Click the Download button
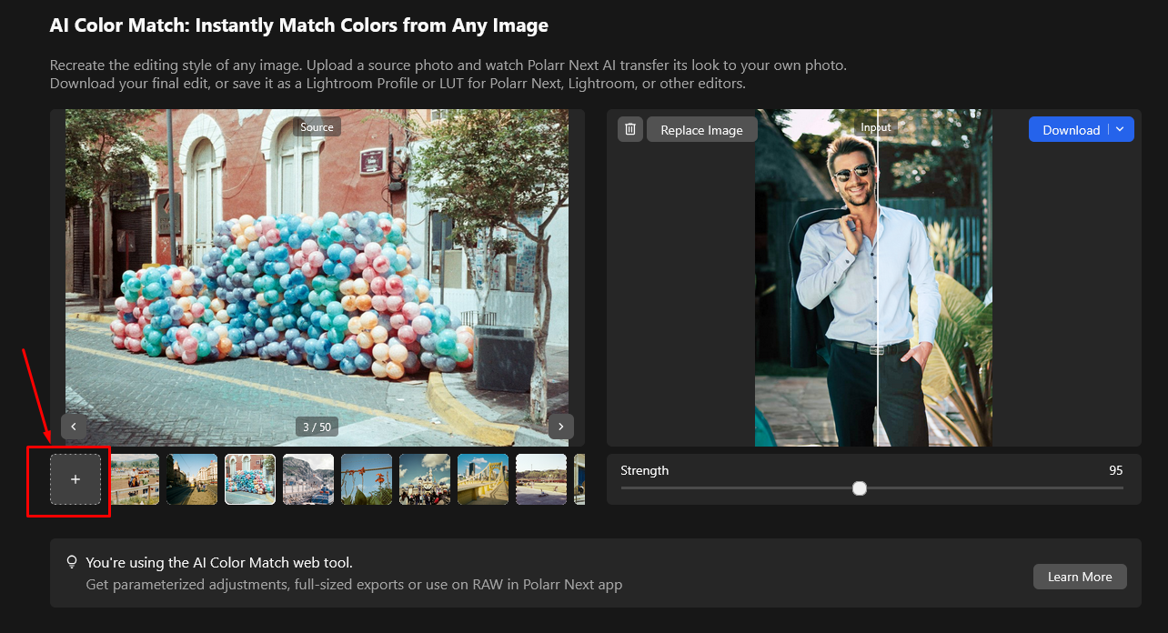Screen dimensions: 1168x633 point(1071,130)
